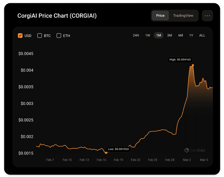224x177 pixels.
Task: Switch chart to 1Y range
Action: click(191, 35)
